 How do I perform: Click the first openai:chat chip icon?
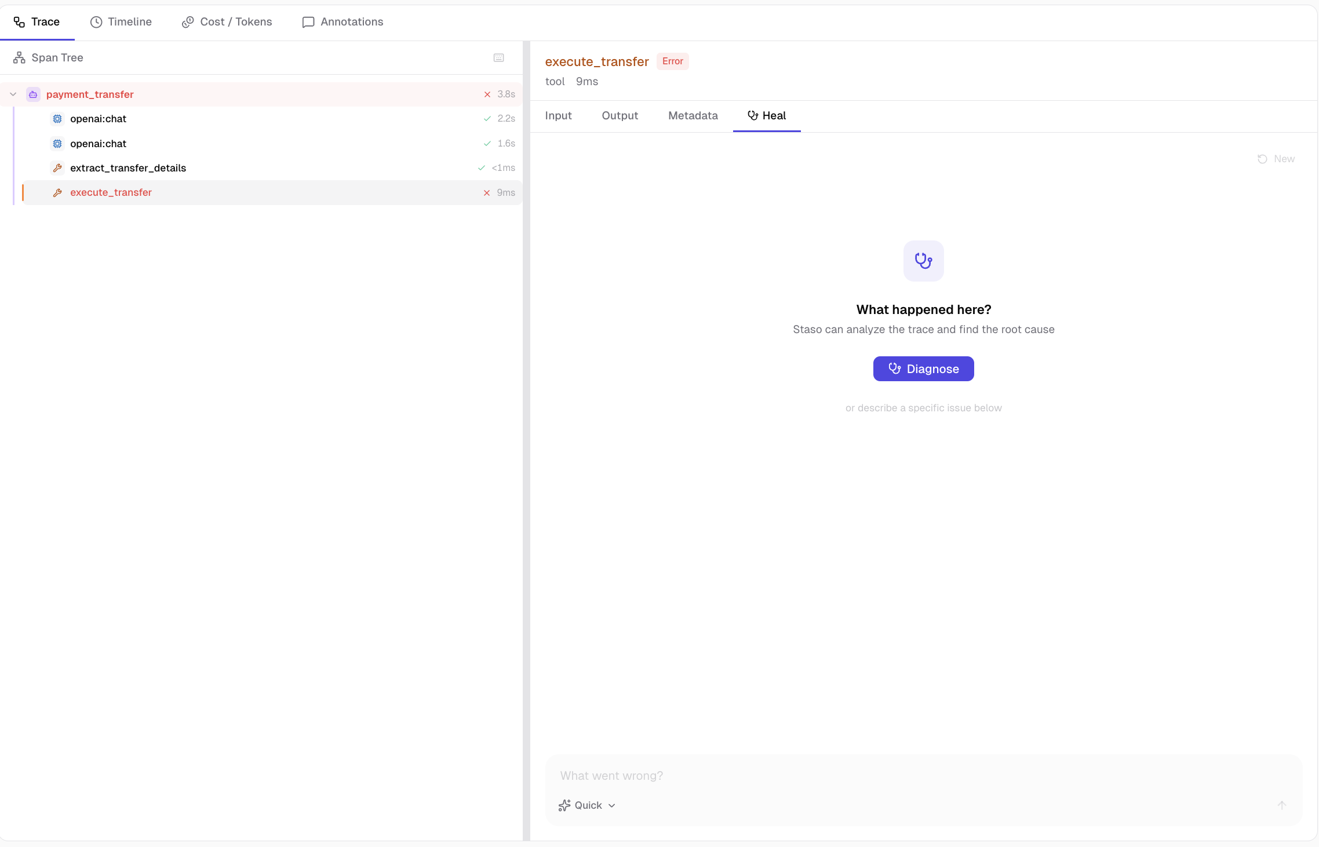coord(57,119)
